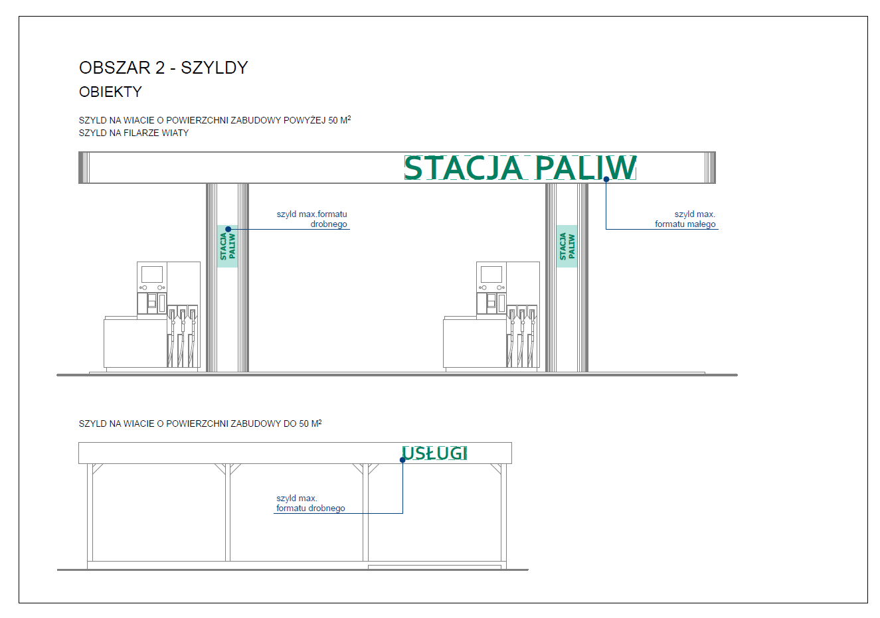Select the 'POWYŻEJ 50 M2' caption line

215,120
